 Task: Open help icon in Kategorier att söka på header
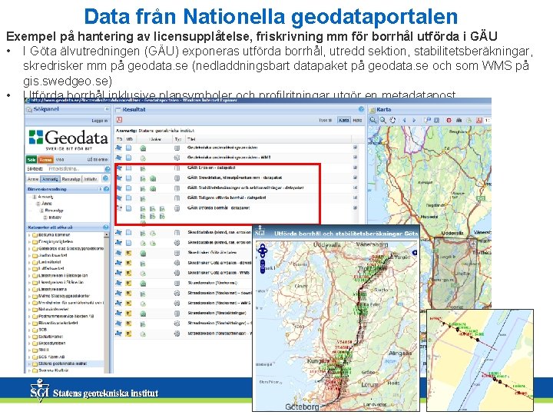(105, 227)
